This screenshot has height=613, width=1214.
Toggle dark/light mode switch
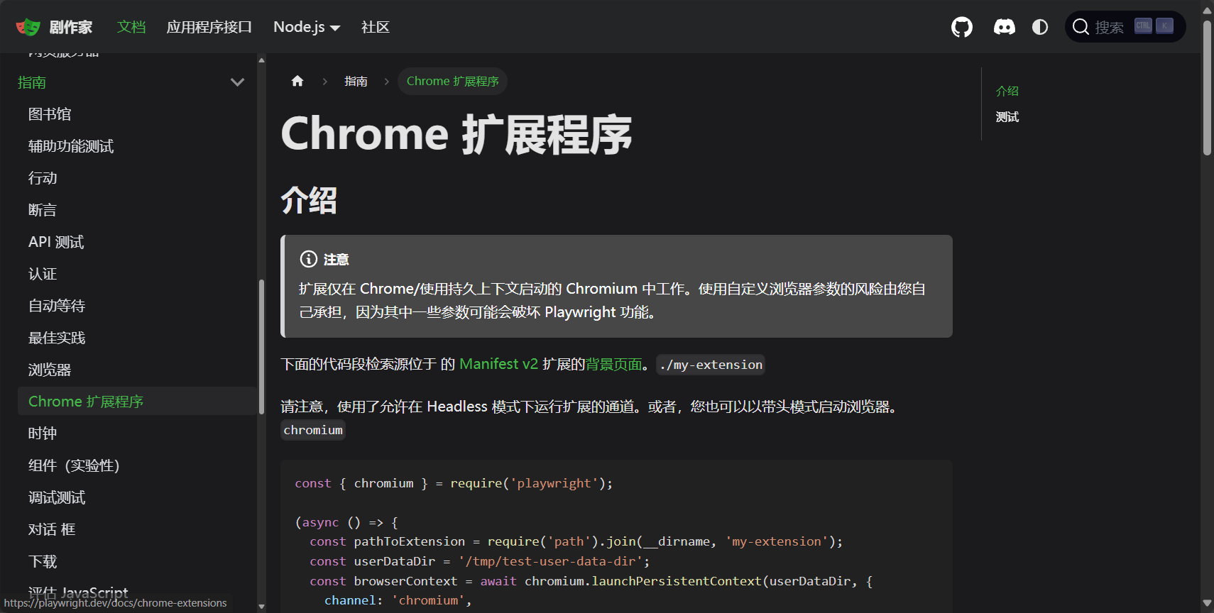coord(1040,27)
